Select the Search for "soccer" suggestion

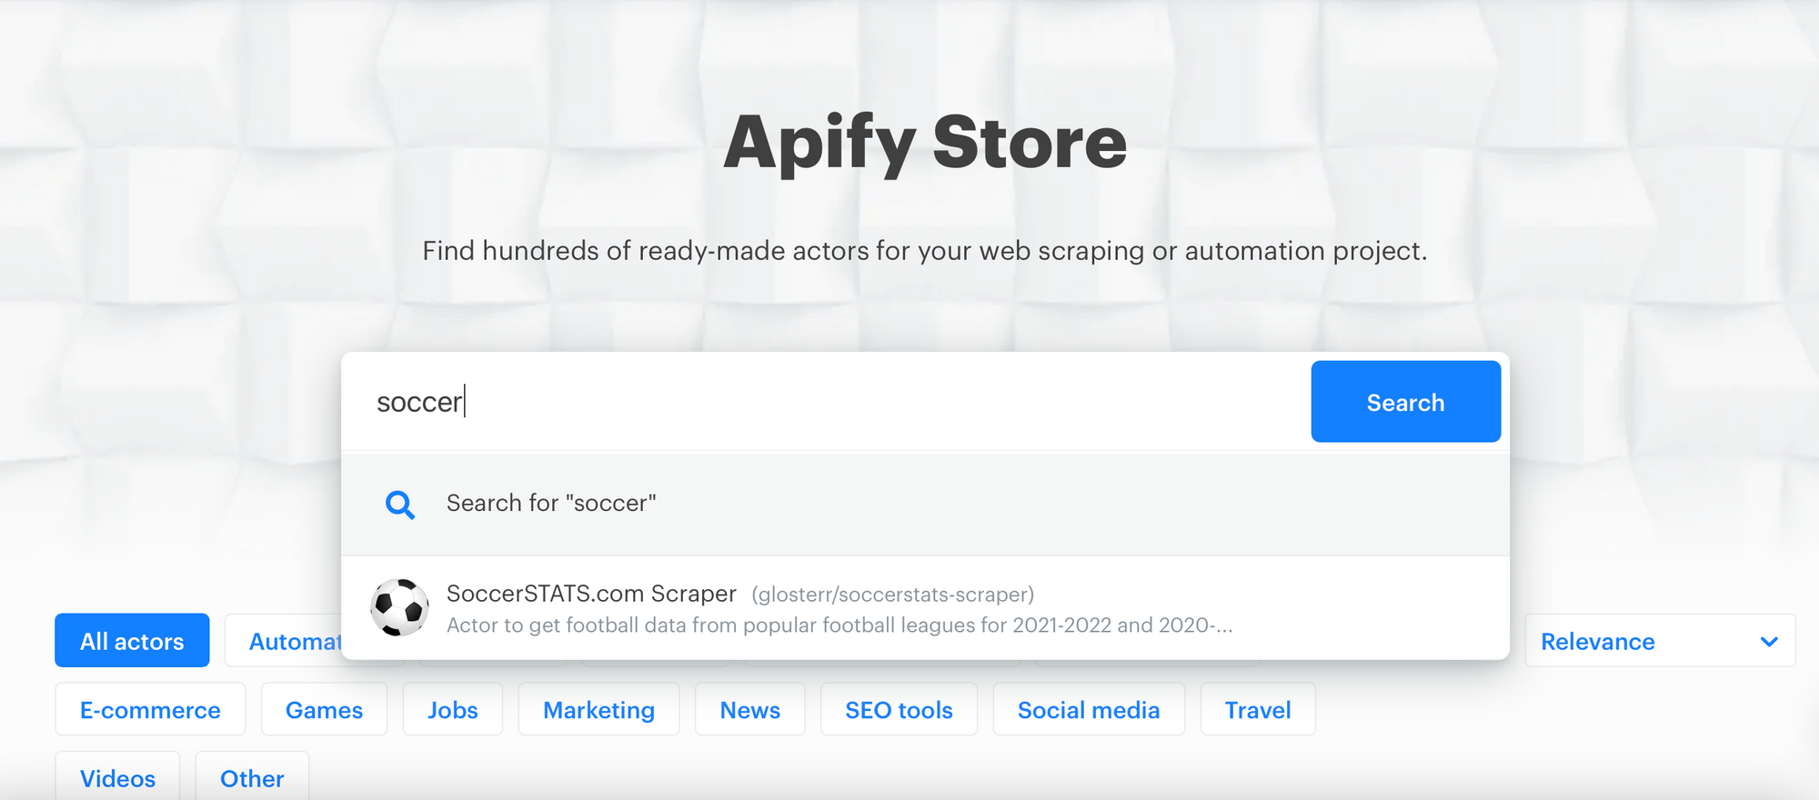925,504
